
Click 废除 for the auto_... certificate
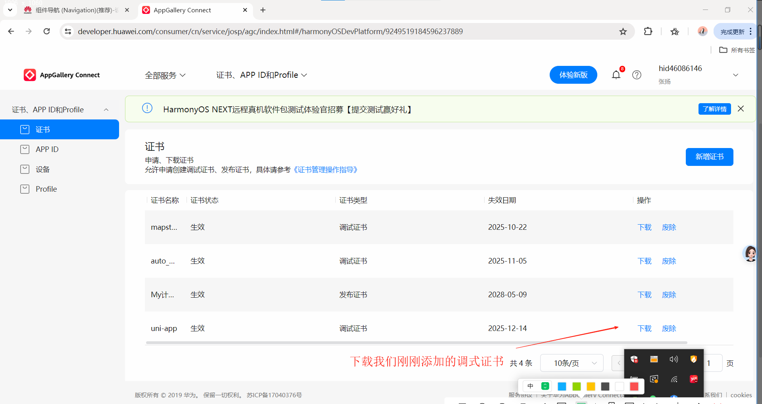click(x=669, y=261)
